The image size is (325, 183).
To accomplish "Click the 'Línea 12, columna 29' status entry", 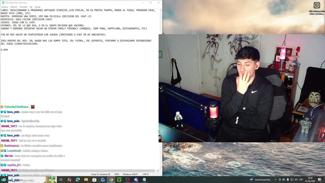I will 101,174.
